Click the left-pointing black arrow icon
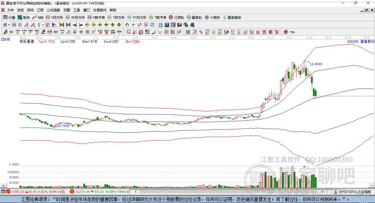The height and width of the screenshot is (203, 375). [x=75, y=25]
